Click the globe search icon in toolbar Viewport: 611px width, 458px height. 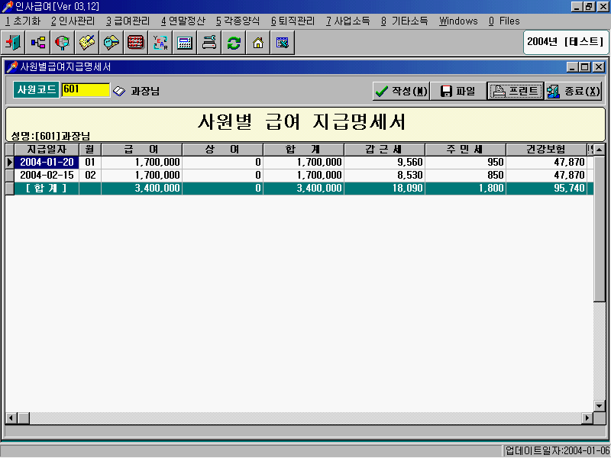pyautogui.click(x=62, y=42)
